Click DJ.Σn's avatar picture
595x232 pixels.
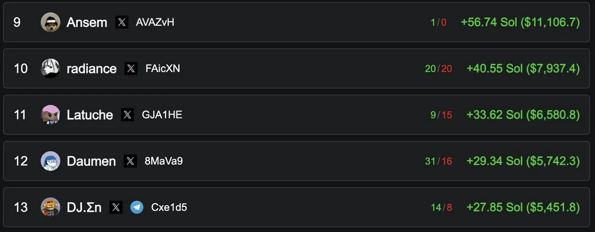[51, 207]
